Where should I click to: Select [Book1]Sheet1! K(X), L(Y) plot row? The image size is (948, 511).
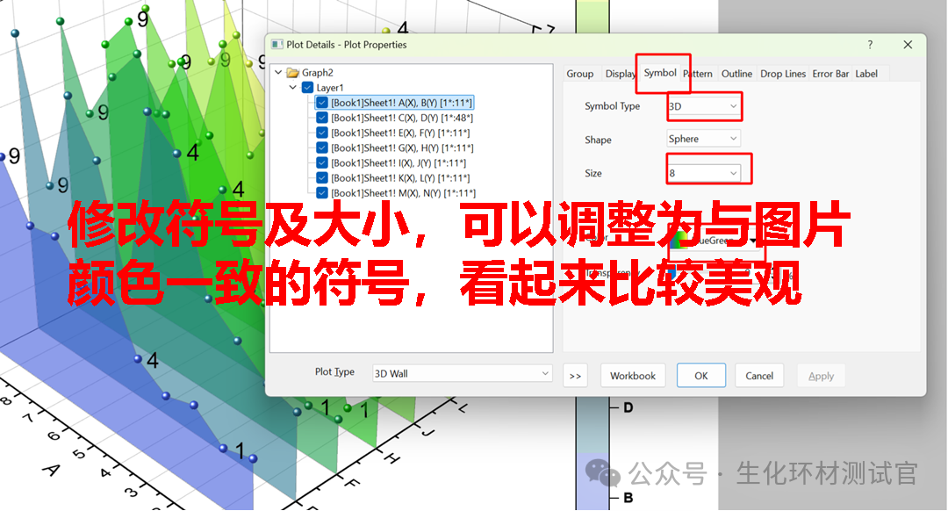pyautogui.click(x=400, y=178)
